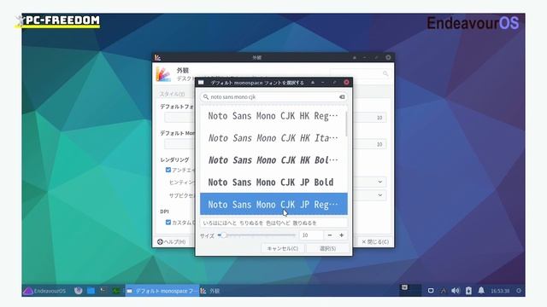
Task: Click the font list scrollbar
Action: tap(346, 124)
